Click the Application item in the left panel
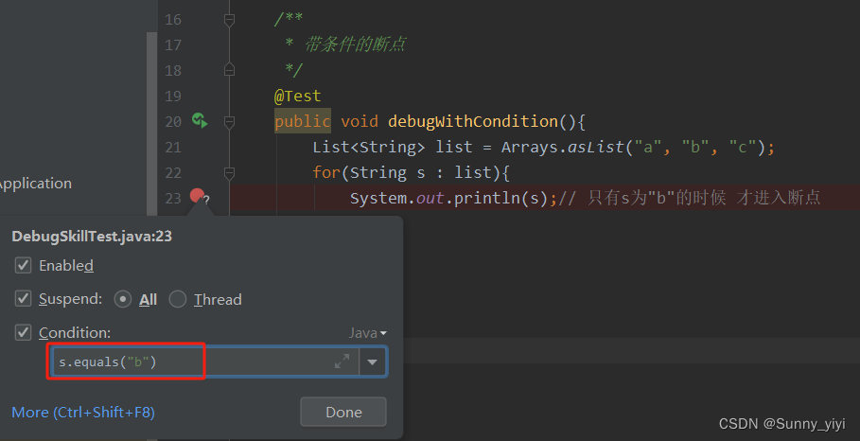 (35, 184)
